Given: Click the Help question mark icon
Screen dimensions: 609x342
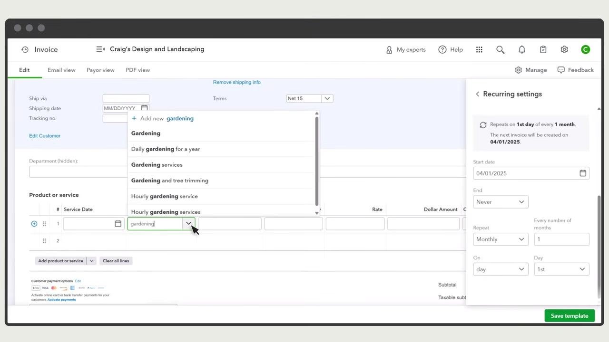Looking at the screenshot, I should pos(442,49).
